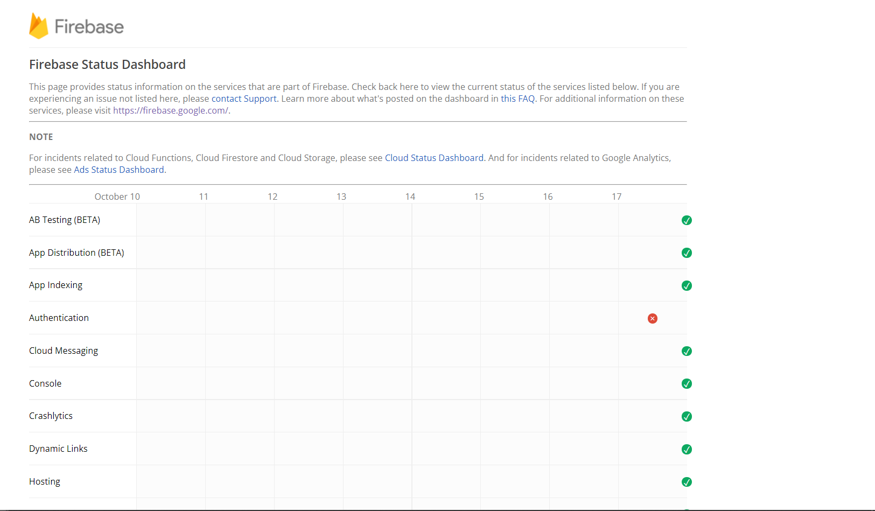This screenshot has height=511, width=875.
Task: Select the Console row label
Action: (x=45, y=383)
